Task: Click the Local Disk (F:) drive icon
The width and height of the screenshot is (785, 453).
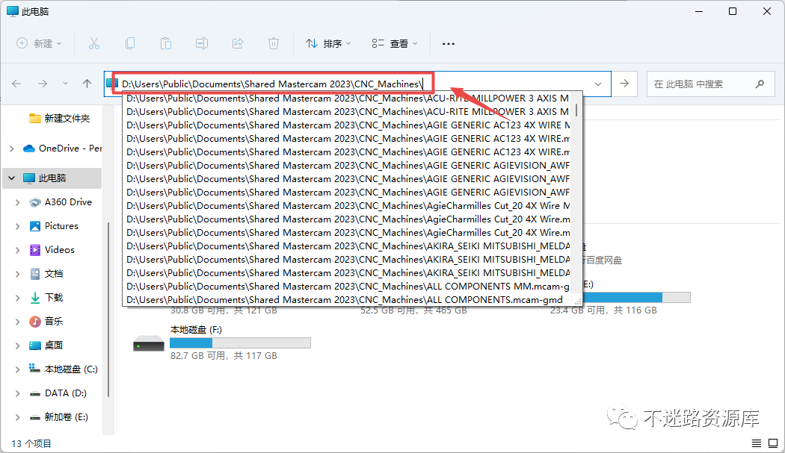Action: 149,343
